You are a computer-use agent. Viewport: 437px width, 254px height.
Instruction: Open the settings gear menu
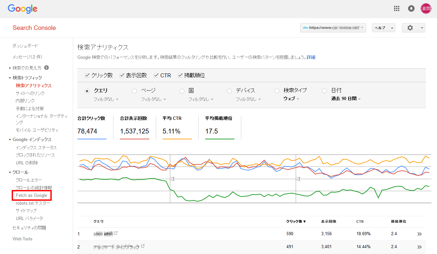414,28
